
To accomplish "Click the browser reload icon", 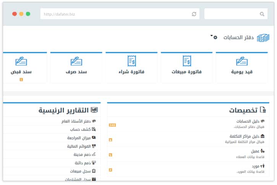I will [x=194, y=14].
